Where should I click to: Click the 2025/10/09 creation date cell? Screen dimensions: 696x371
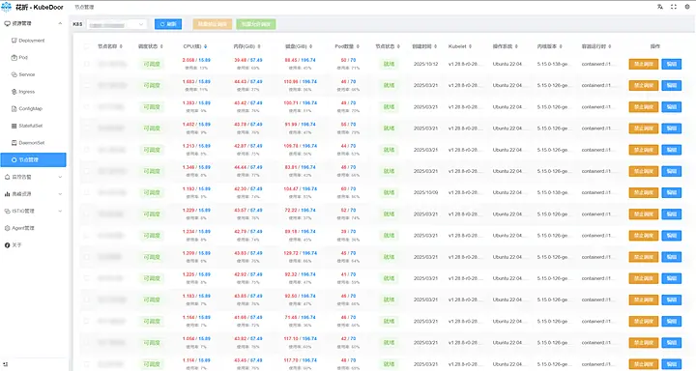tap(425, 192)
